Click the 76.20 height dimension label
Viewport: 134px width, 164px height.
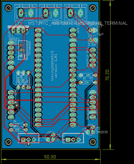click(x=107, y=75)
